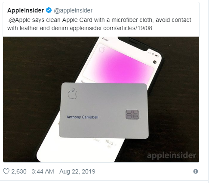Open the Twitter info icon at bottom right

point(196,171)
